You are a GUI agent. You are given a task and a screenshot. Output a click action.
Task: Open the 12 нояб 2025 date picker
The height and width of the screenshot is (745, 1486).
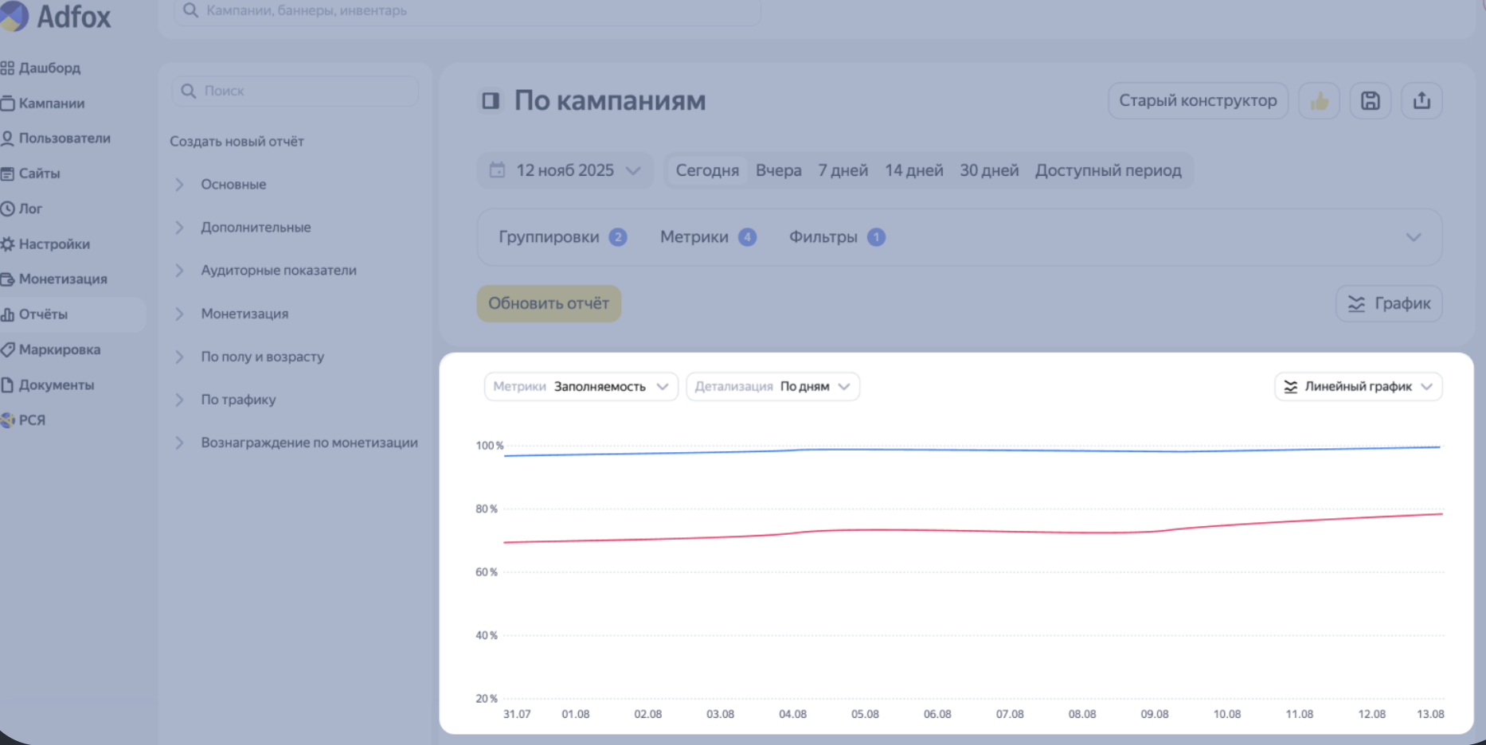pos(565,170)
